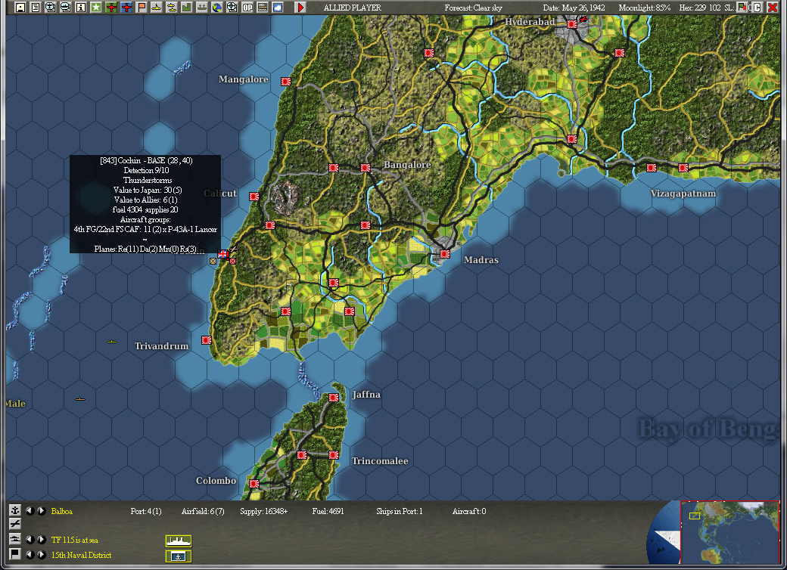Click the 'C' button in top-right corner
The height and width of the screenshot is (570, 787).
point(757,7)
